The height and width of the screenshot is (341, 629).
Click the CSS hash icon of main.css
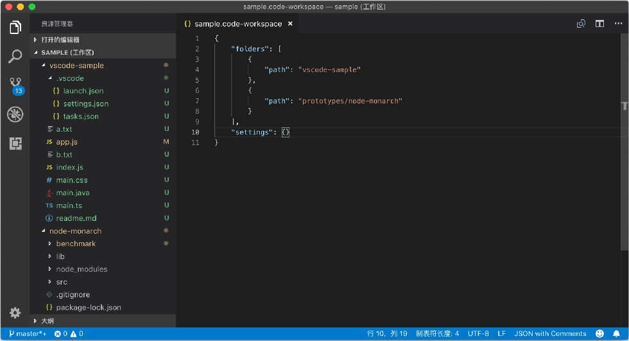pyautogui.click(x=49, y=180)
